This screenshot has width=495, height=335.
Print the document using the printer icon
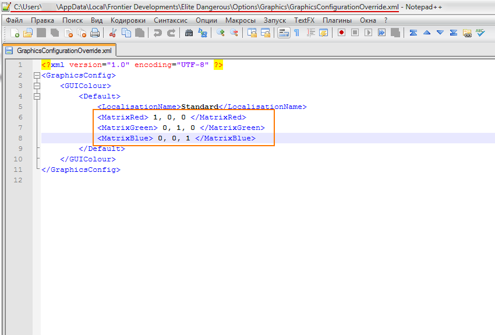coord(95,33)
